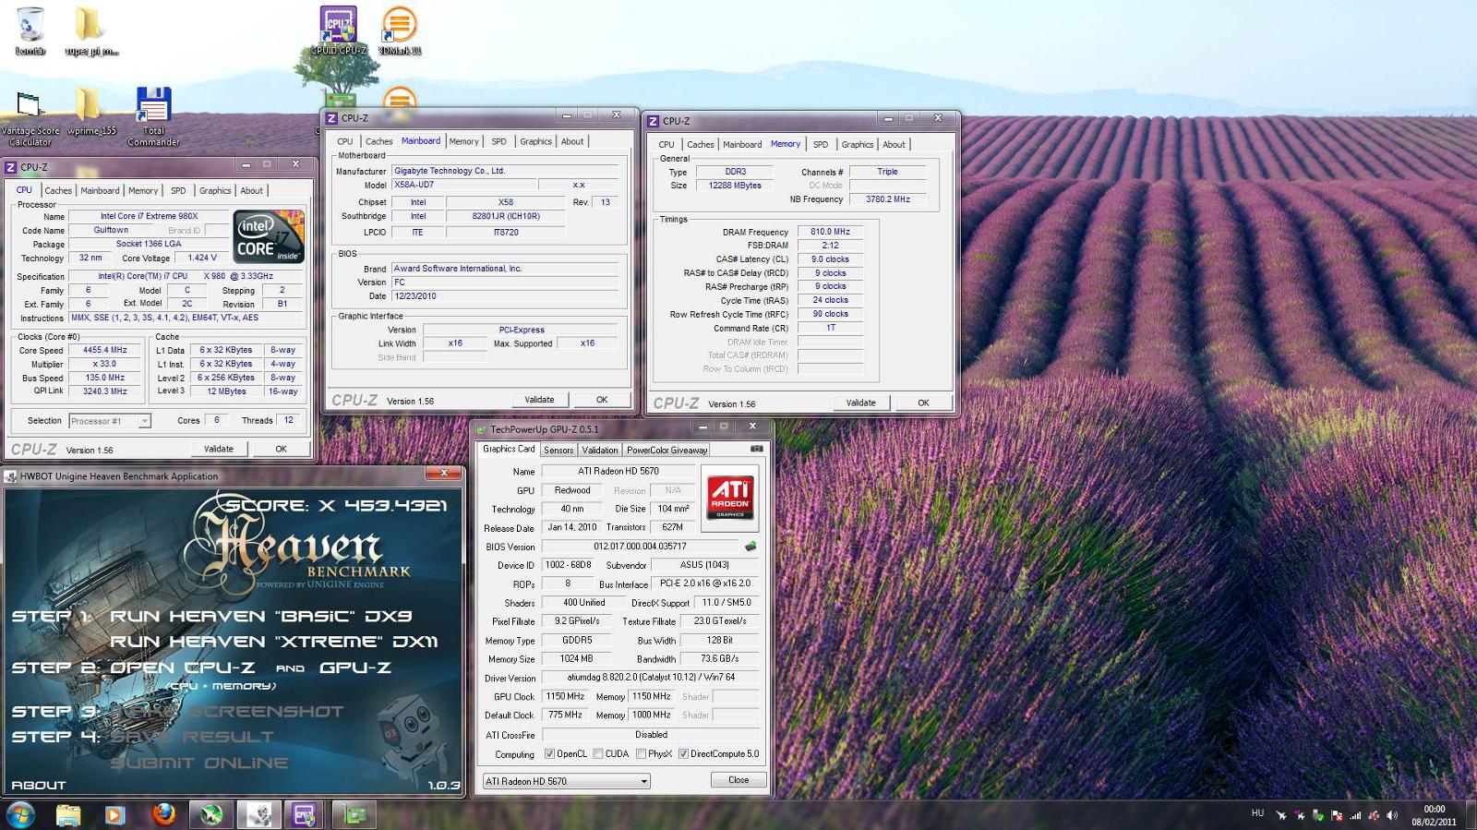The image size is (1477, 830).
Task: Open Windows Explorer from the taskbar
Action: point(67,814)
